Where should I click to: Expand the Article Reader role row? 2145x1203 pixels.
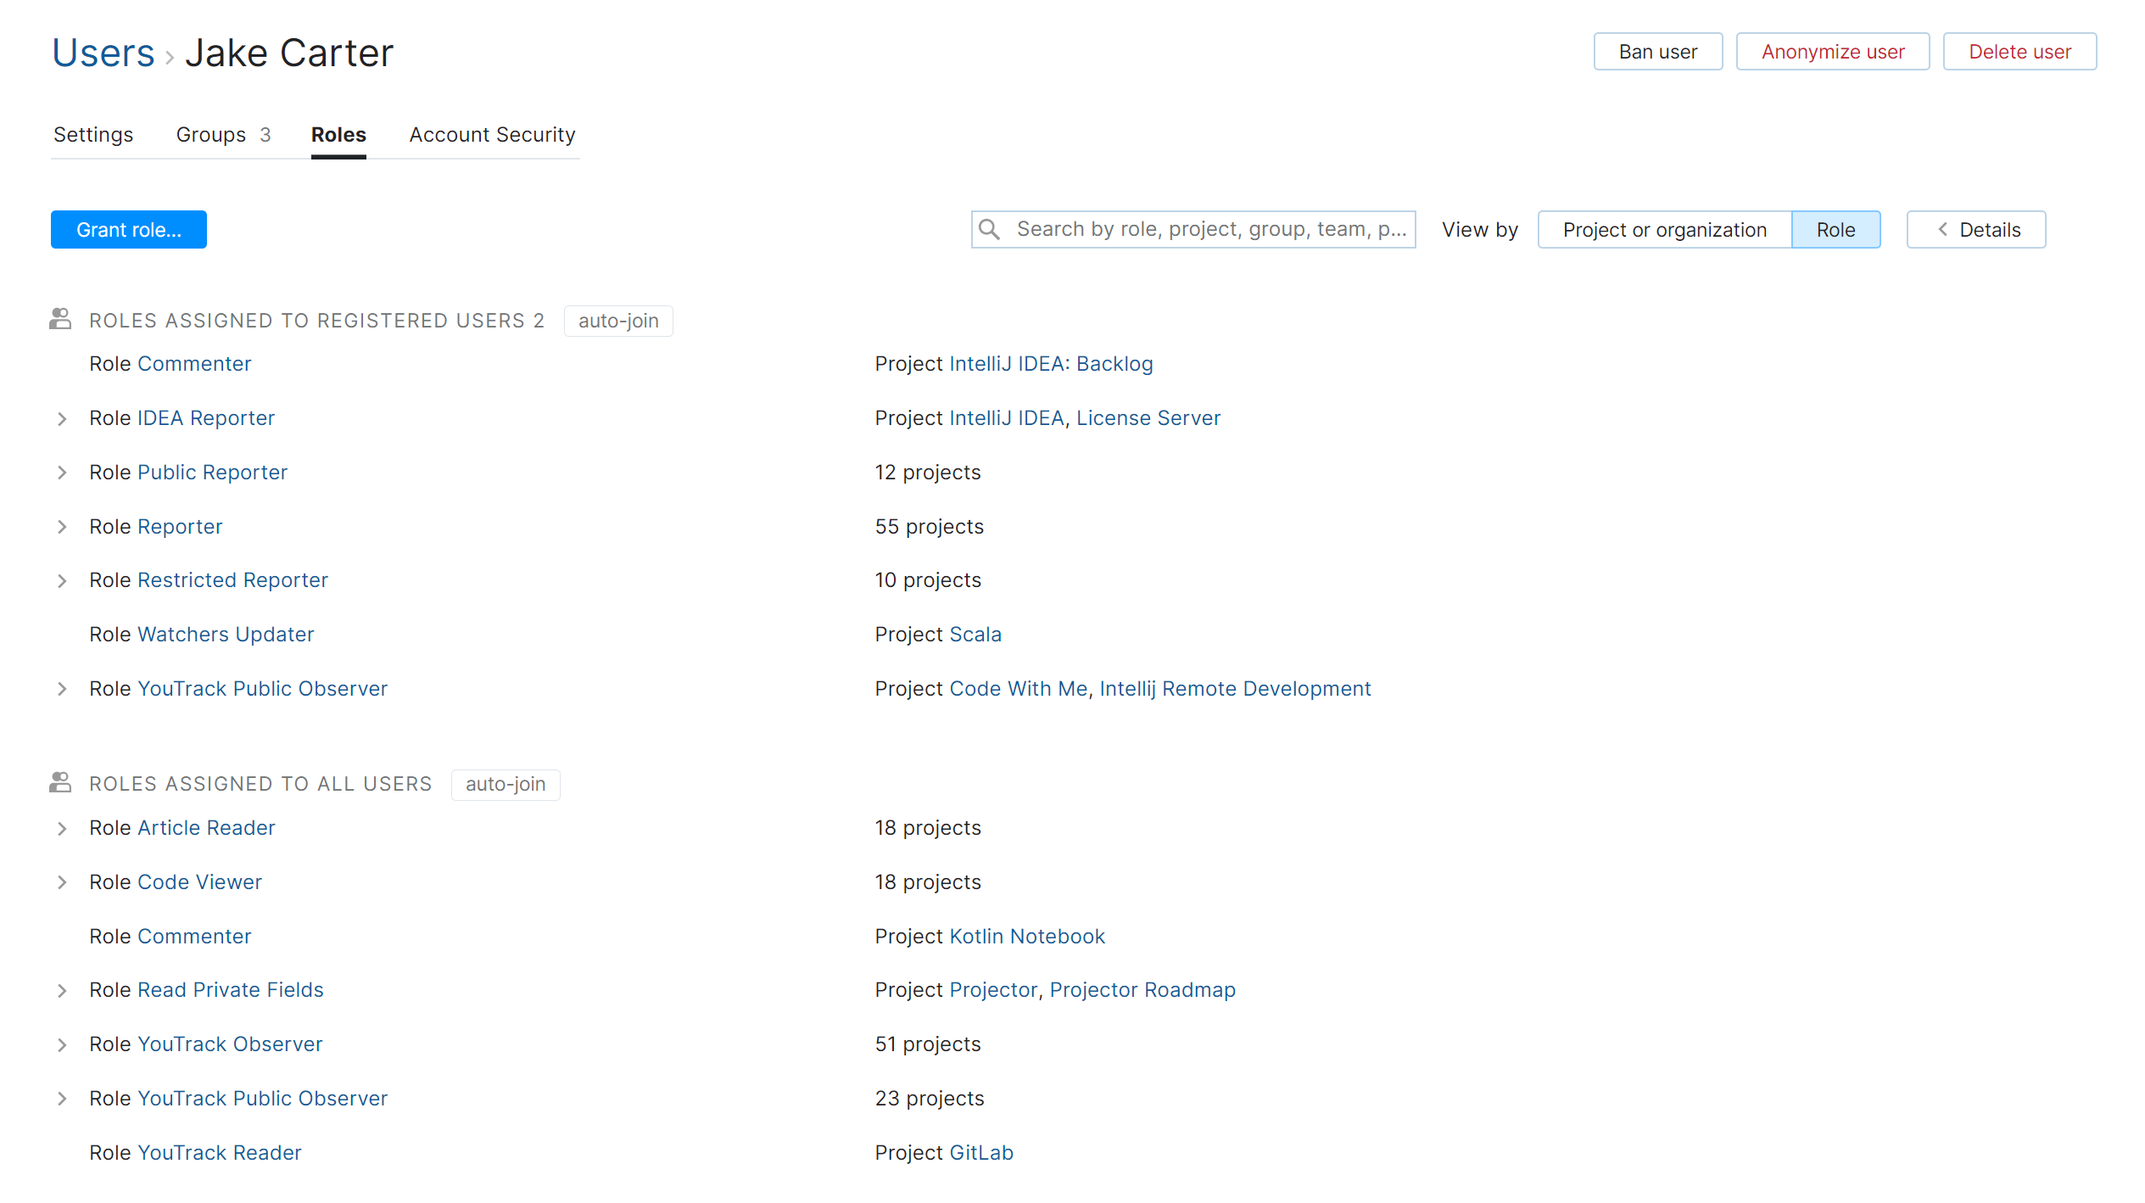point(62,828)
